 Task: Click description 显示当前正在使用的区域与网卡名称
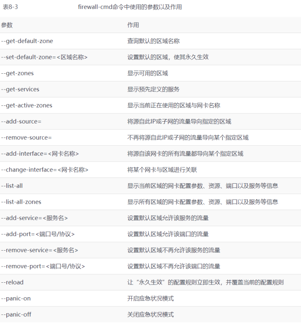[x=174, y=105]
